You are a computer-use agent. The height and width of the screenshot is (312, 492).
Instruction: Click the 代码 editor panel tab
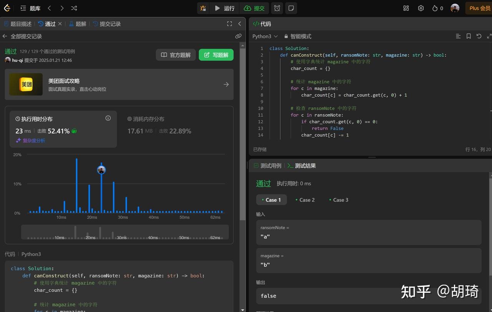click(x=262, y=24)
